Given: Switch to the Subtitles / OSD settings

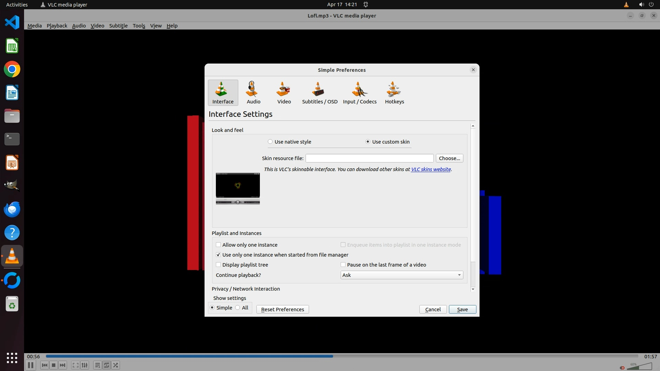Looking at the screenshot, I should click(x=319, y=92).
